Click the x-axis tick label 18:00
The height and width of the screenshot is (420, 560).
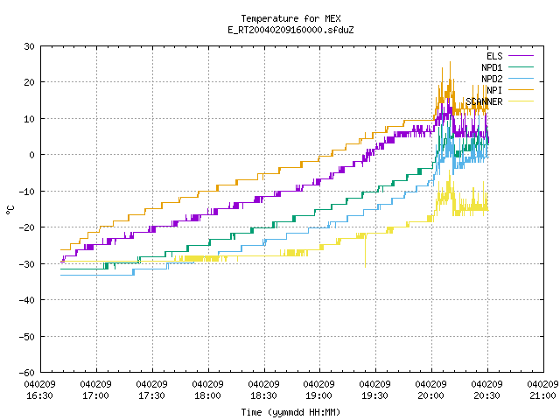[x=207, y=395]
